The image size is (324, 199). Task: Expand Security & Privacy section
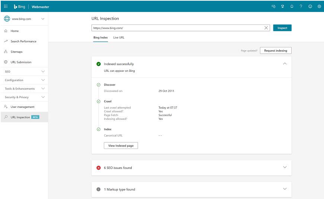pyautogui.click(x=43, y=97)
